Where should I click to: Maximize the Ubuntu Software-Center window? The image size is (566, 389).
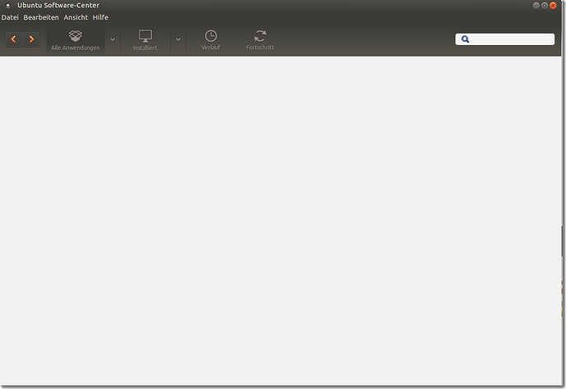point(545,6)
